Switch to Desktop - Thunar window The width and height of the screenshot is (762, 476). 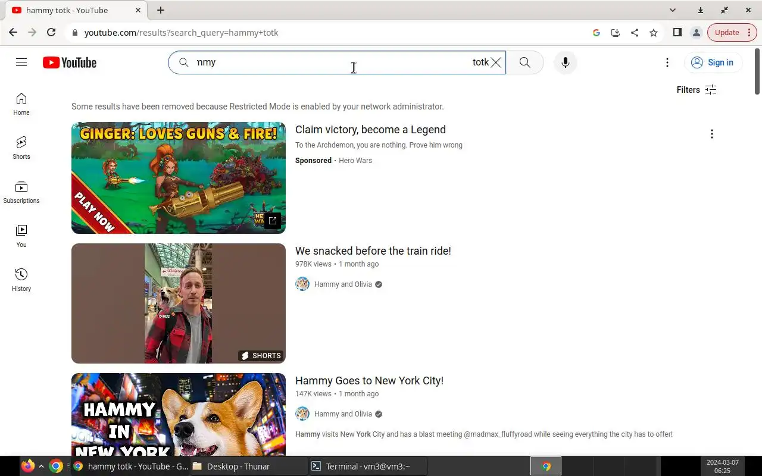tap(249, 466)
